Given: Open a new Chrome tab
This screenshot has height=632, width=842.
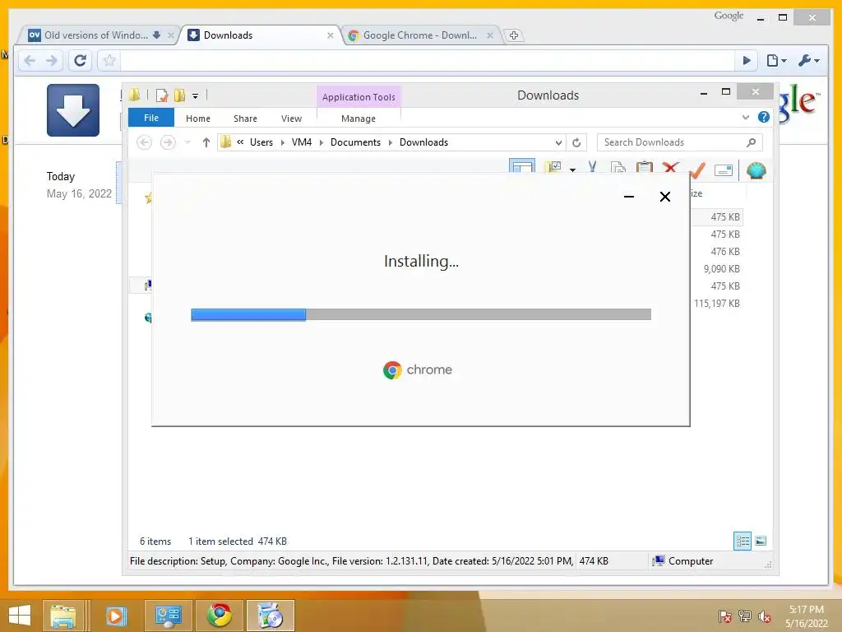Looking at the screenshot, I should (x=514, y=35).
